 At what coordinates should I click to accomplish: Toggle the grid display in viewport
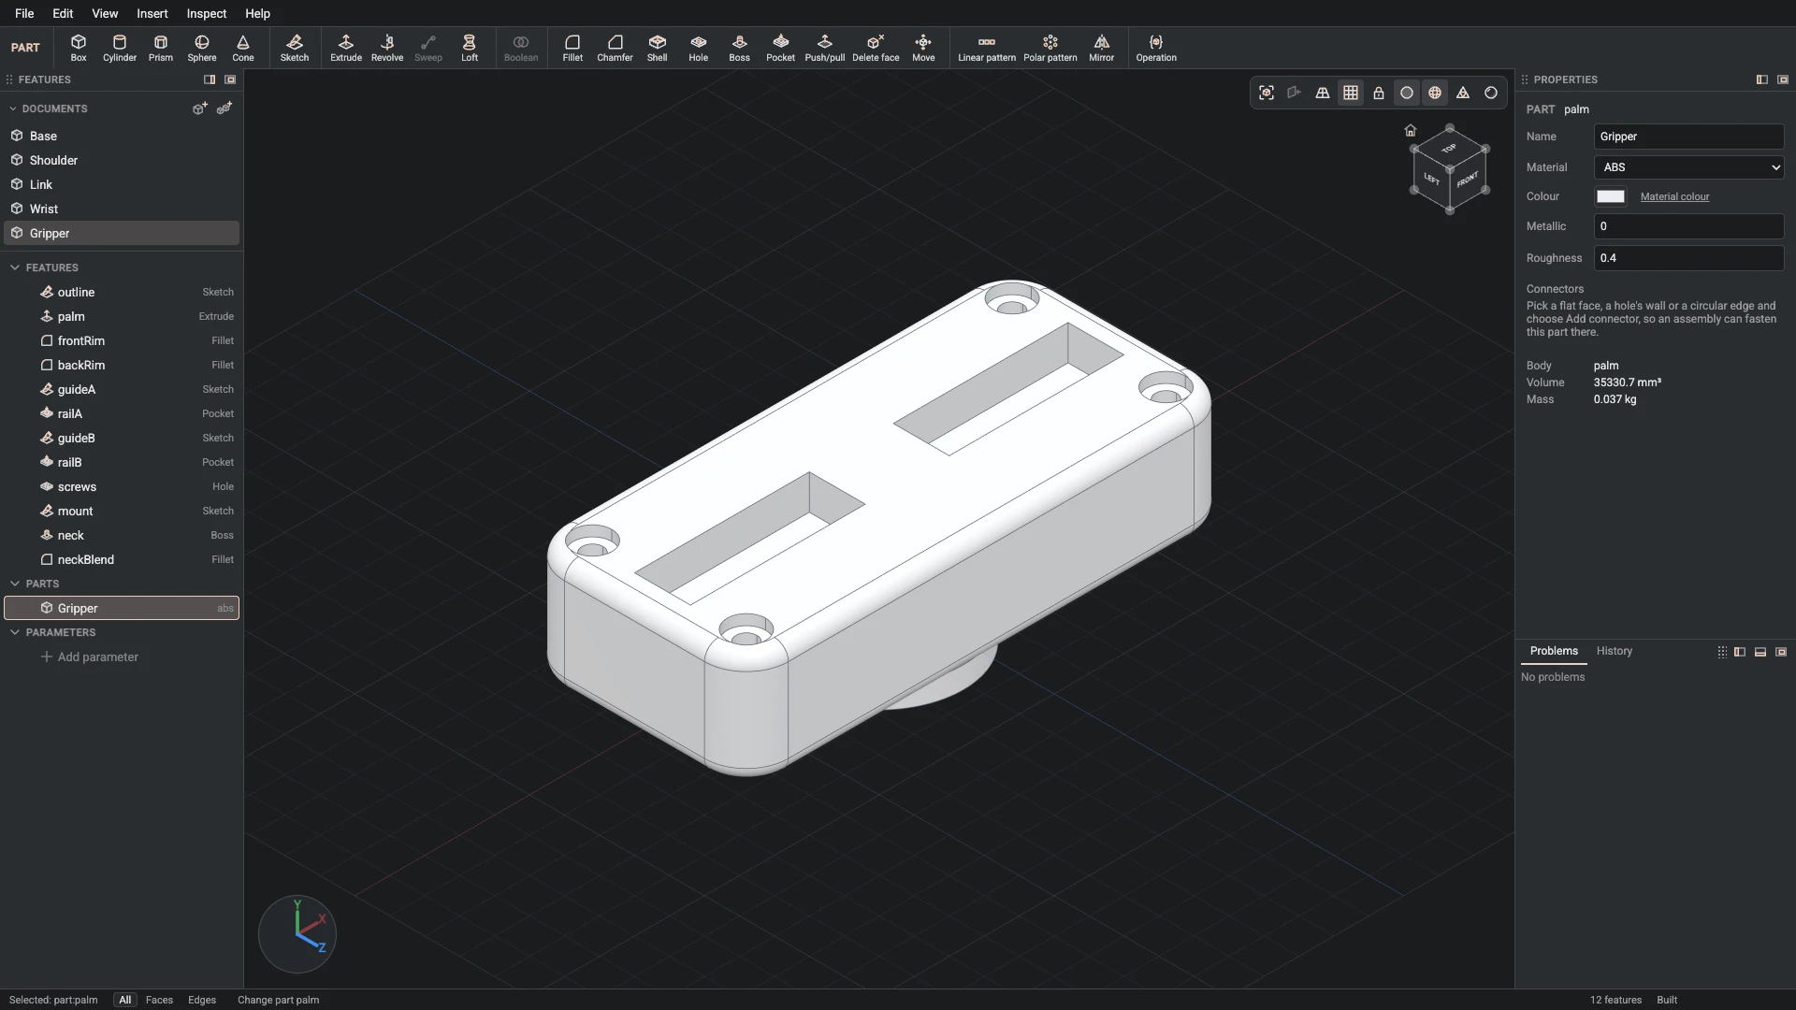click(1351, 93)
